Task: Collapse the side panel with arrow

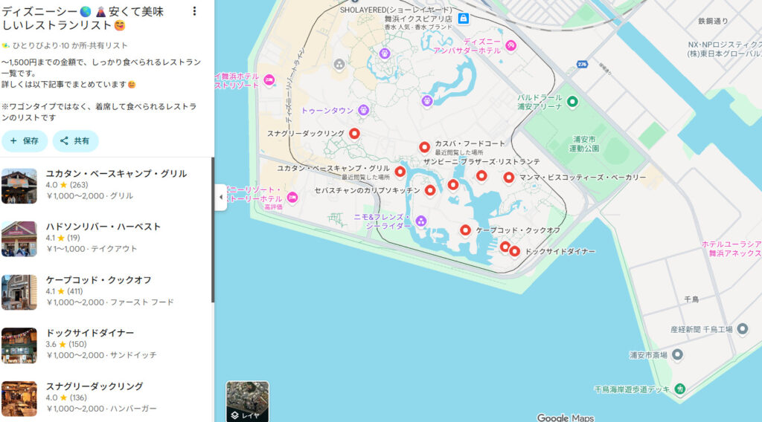Action: click(x=220, y=197)
